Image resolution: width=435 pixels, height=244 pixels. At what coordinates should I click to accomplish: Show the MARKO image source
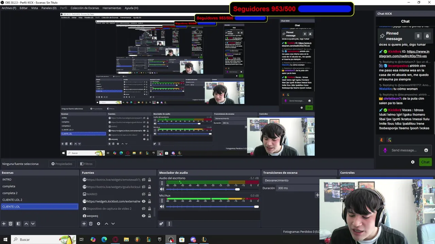143,194
